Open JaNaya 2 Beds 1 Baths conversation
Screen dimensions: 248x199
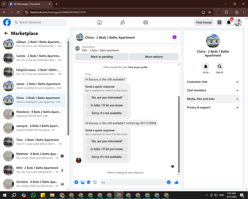click(x=33, y=44)
